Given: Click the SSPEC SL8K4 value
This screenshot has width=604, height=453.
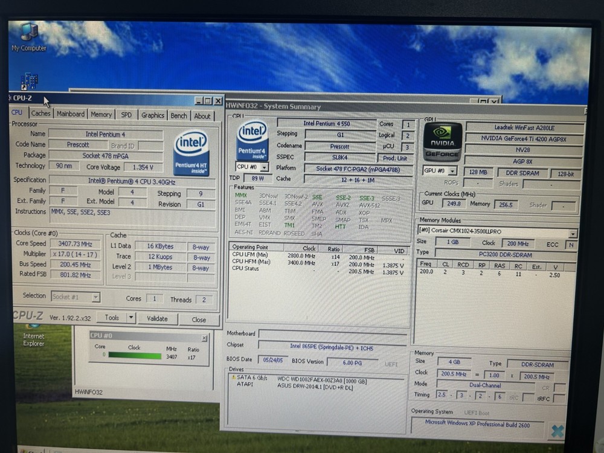Looking at the screenshot, I should point(339,157).
